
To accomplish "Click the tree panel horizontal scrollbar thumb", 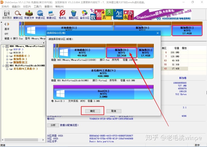I will point(21,140).
